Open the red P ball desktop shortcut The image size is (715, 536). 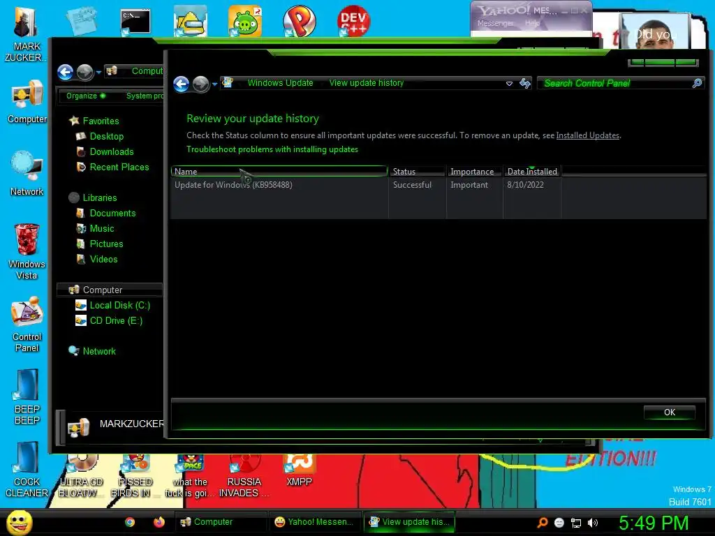pos(299,21)
